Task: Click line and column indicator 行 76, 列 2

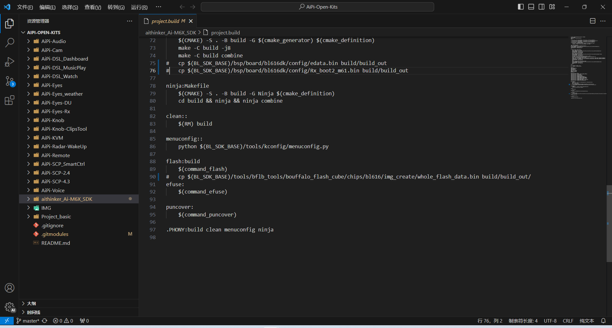Action: [x=490, y=321]
